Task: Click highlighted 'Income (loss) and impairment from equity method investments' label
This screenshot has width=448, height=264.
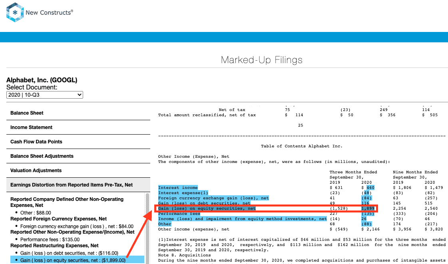Action: [x=242, y=219]
